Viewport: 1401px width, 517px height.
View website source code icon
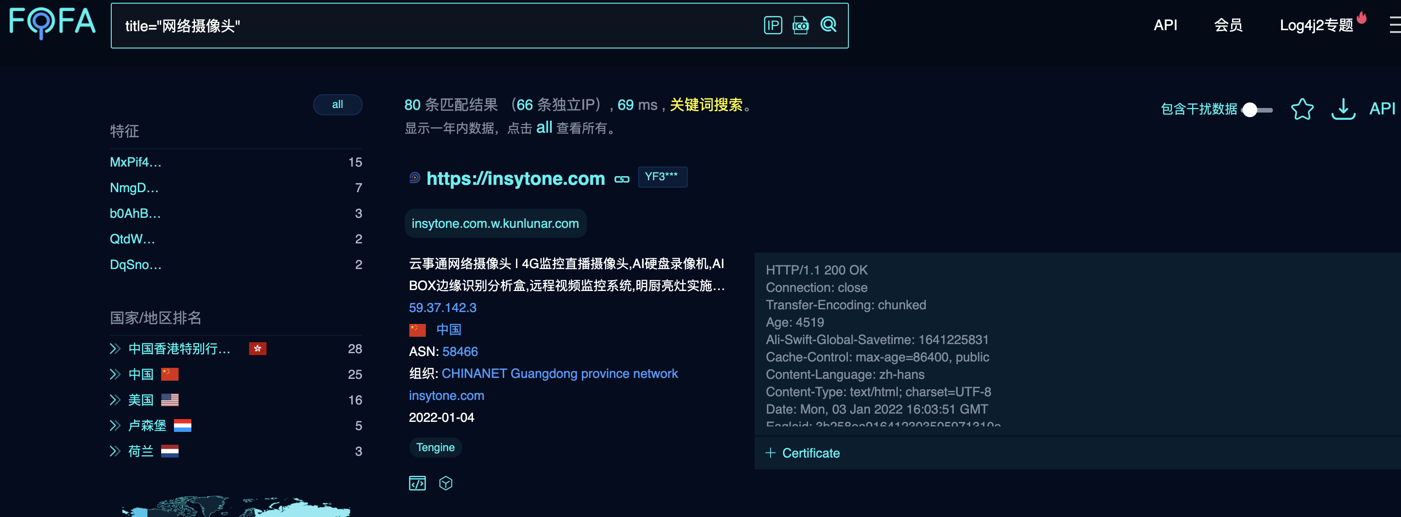click(x=417, y=483)
